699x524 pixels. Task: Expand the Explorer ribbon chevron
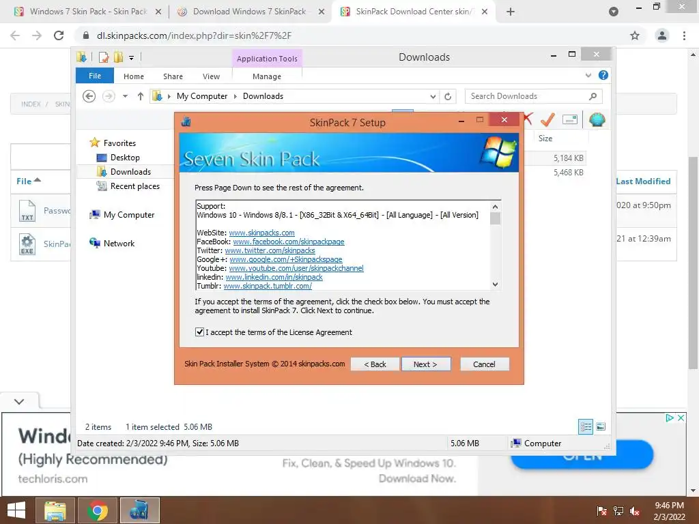click(588, 75)
